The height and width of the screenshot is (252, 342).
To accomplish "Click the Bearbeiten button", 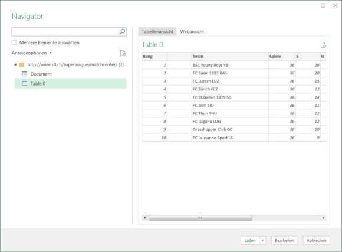I will [x=284, y=240].
